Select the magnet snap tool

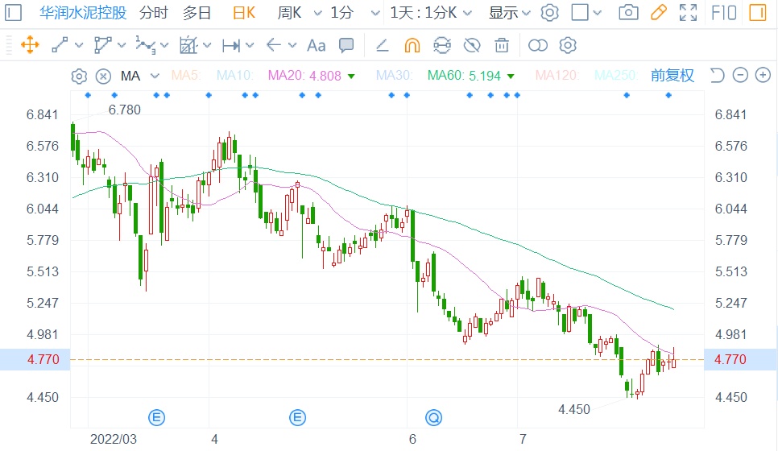pyautogui.click(x=412, y=45)
